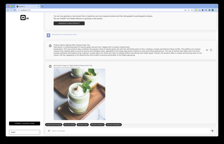The image size is (224, 144).
Task: Click Connect Square Store button
Action: [24, 123]
